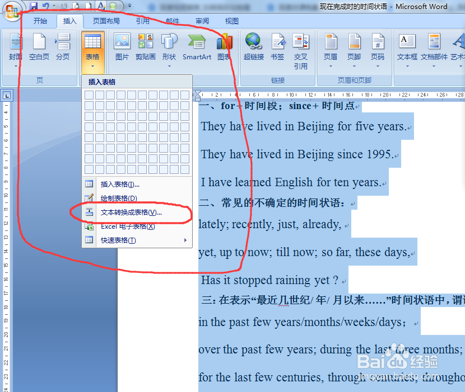
Task: Insert a Cross-reference
Action: point(301,48)
